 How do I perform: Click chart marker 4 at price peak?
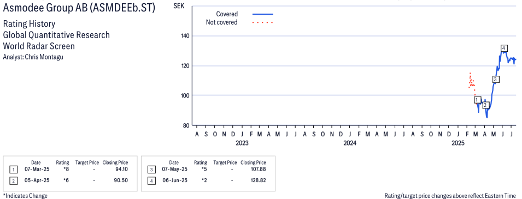point(504,48)
